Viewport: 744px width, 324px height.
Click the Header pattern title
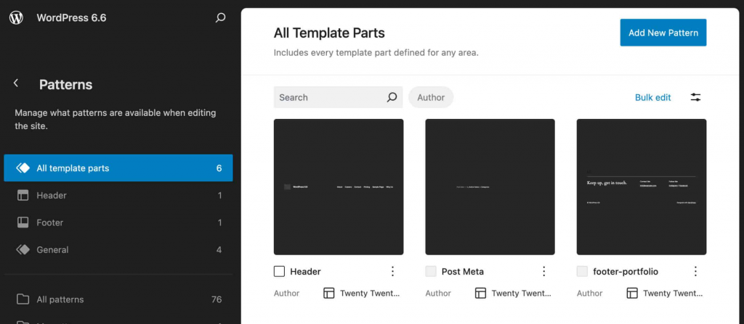coord(306,271)
